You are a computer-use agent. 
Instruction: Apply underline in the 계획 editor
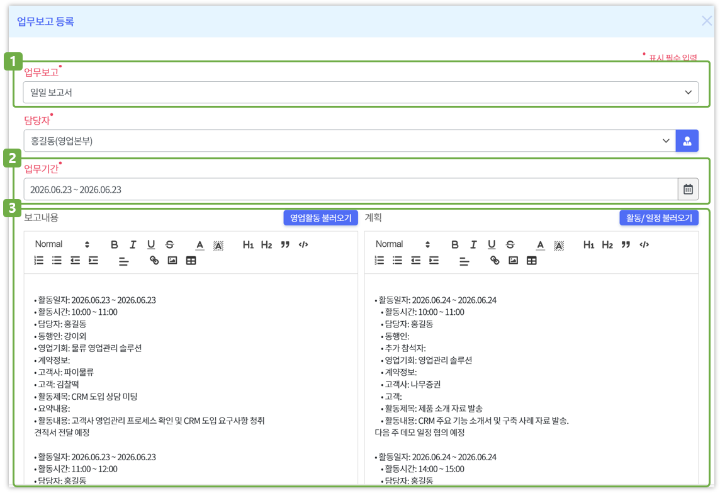click(492, 244)
